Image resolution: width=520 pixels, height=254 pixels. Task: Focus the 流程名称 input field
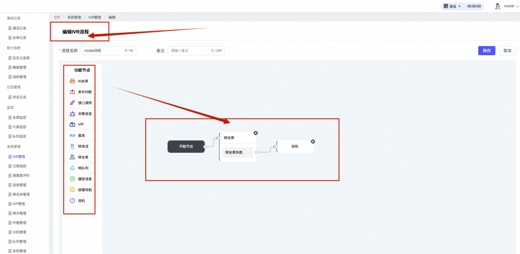pos(108,50)
